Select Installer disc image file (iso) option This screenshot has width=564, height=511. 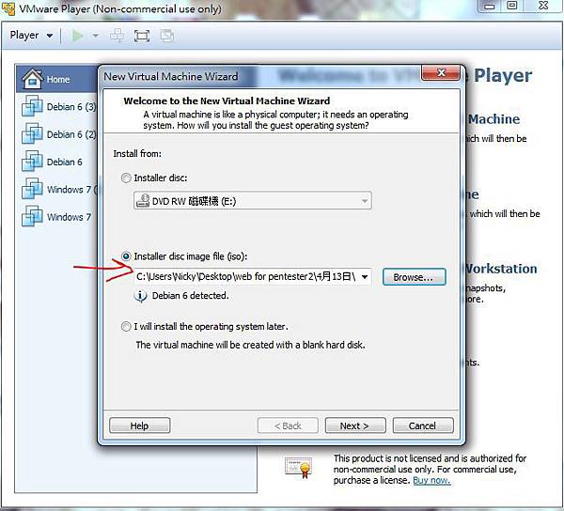126,256
